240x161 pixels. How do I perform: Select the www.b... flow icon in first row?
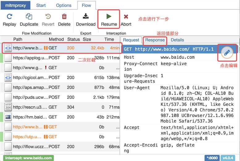[8, 48]
